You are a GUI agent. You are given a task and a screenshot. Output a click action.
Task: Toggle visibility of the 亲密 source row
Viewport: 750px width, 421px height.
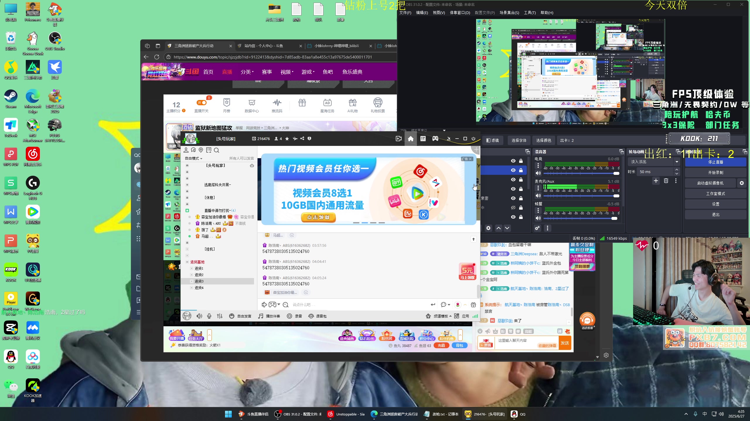(x=513, y=198)
